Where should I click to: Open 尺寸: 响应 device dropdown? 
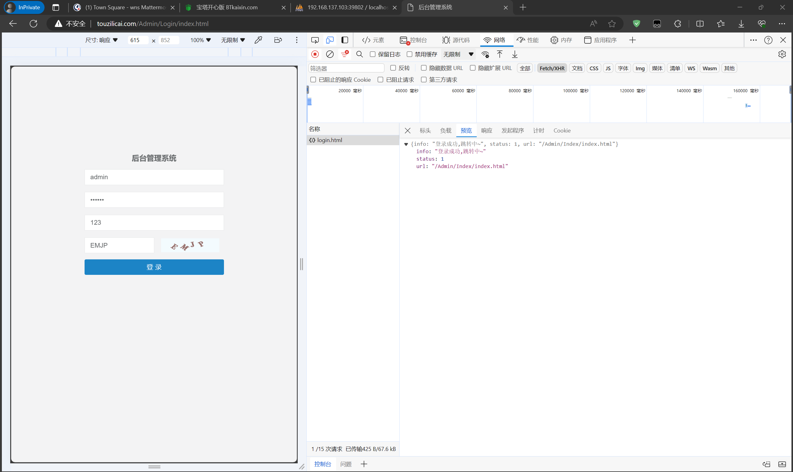coord(102,40)
